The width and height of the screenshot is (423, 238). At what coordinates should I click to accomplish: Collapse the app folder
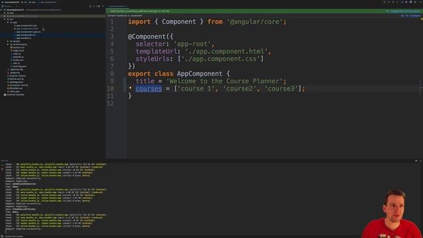(x=8, y=22)
